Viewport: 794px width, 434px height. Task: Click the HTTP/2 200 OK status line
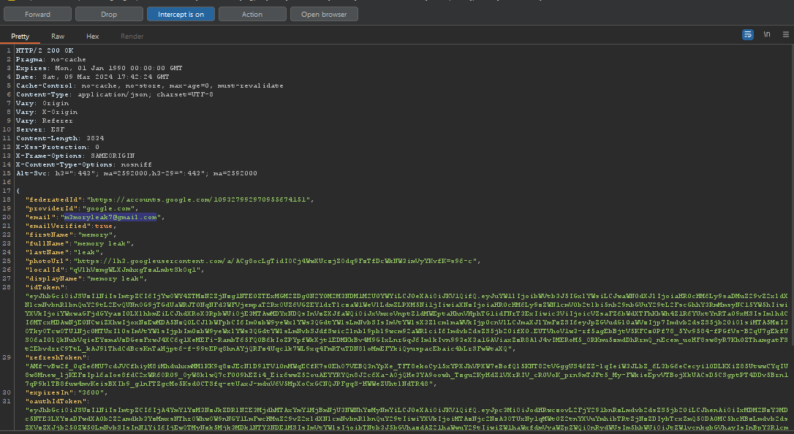click(43, 50)
